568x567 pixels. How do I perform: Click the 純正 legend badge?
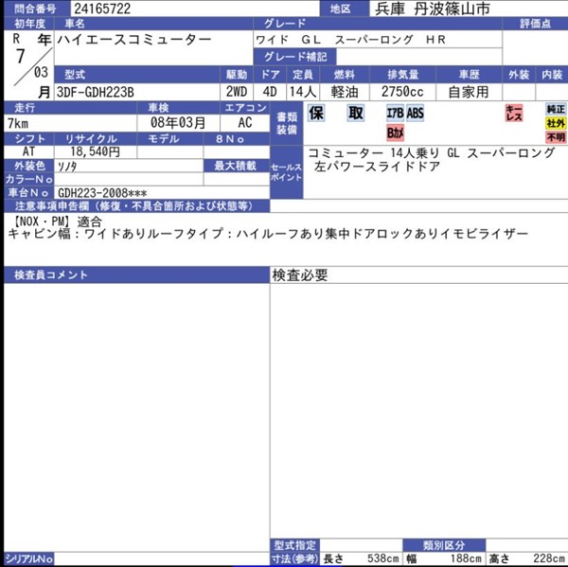tap(556, 109)
